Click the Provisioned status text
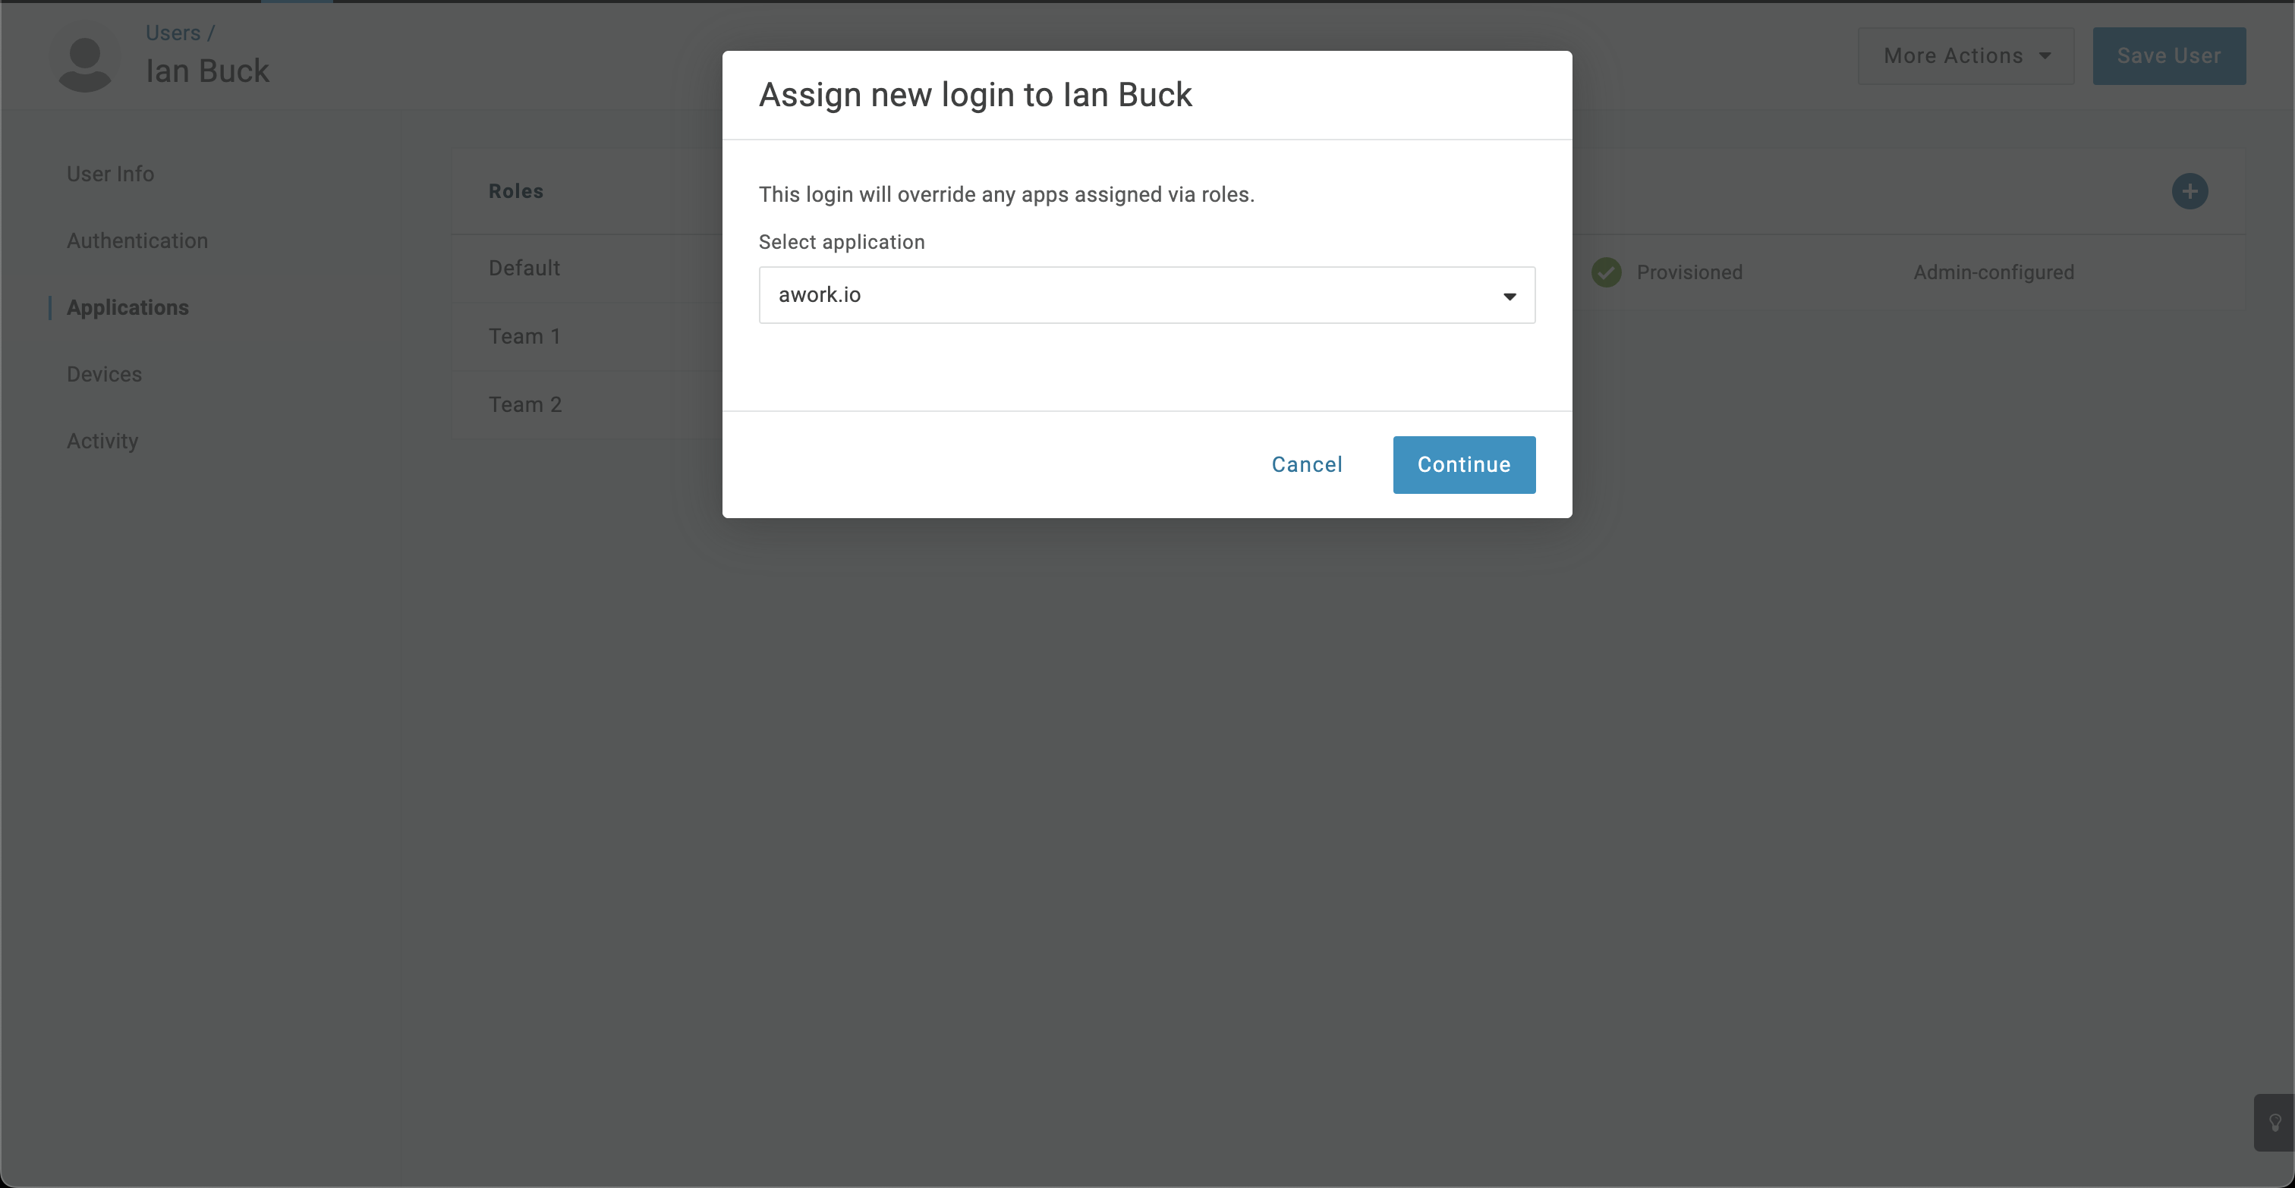 [1689, 272]
